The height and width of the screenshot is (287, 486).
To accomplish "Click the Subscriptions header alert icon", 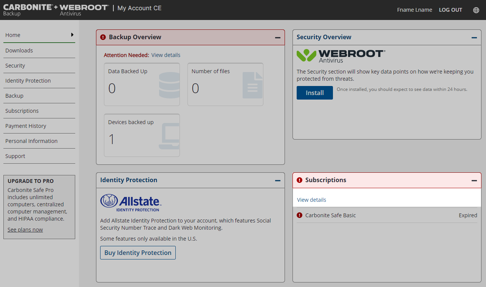I will [299, 180].
